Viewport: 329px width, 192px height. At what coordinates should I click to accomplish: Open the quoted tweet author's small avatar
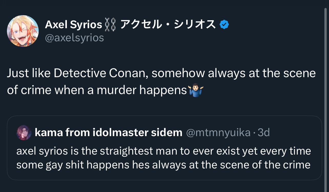point(24,133)
